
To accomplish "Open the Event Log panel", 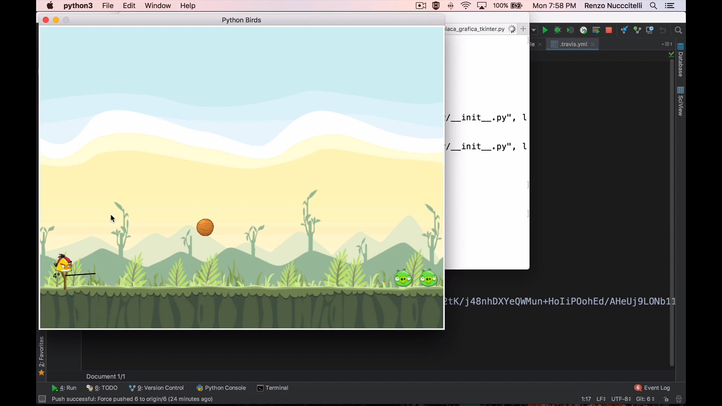I will pos(652,388).
